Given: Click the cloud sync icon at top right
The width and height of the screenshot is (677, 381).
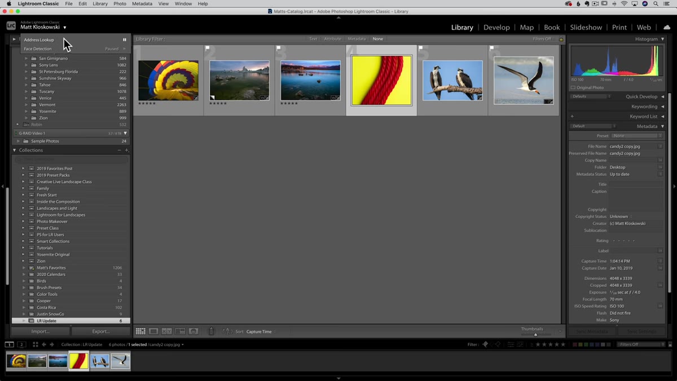Looking at the screenshot, I should [667, 27].
